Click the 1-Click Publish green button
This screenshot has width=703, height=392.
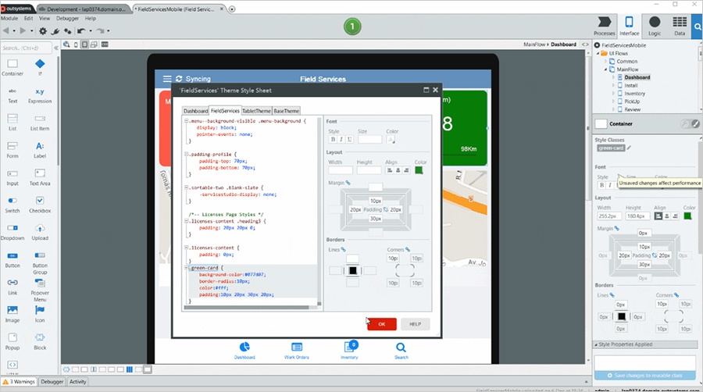(352, 27)
